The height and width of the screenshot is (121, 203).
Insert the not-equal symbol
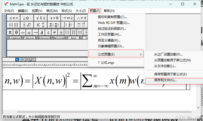point(54,32)
